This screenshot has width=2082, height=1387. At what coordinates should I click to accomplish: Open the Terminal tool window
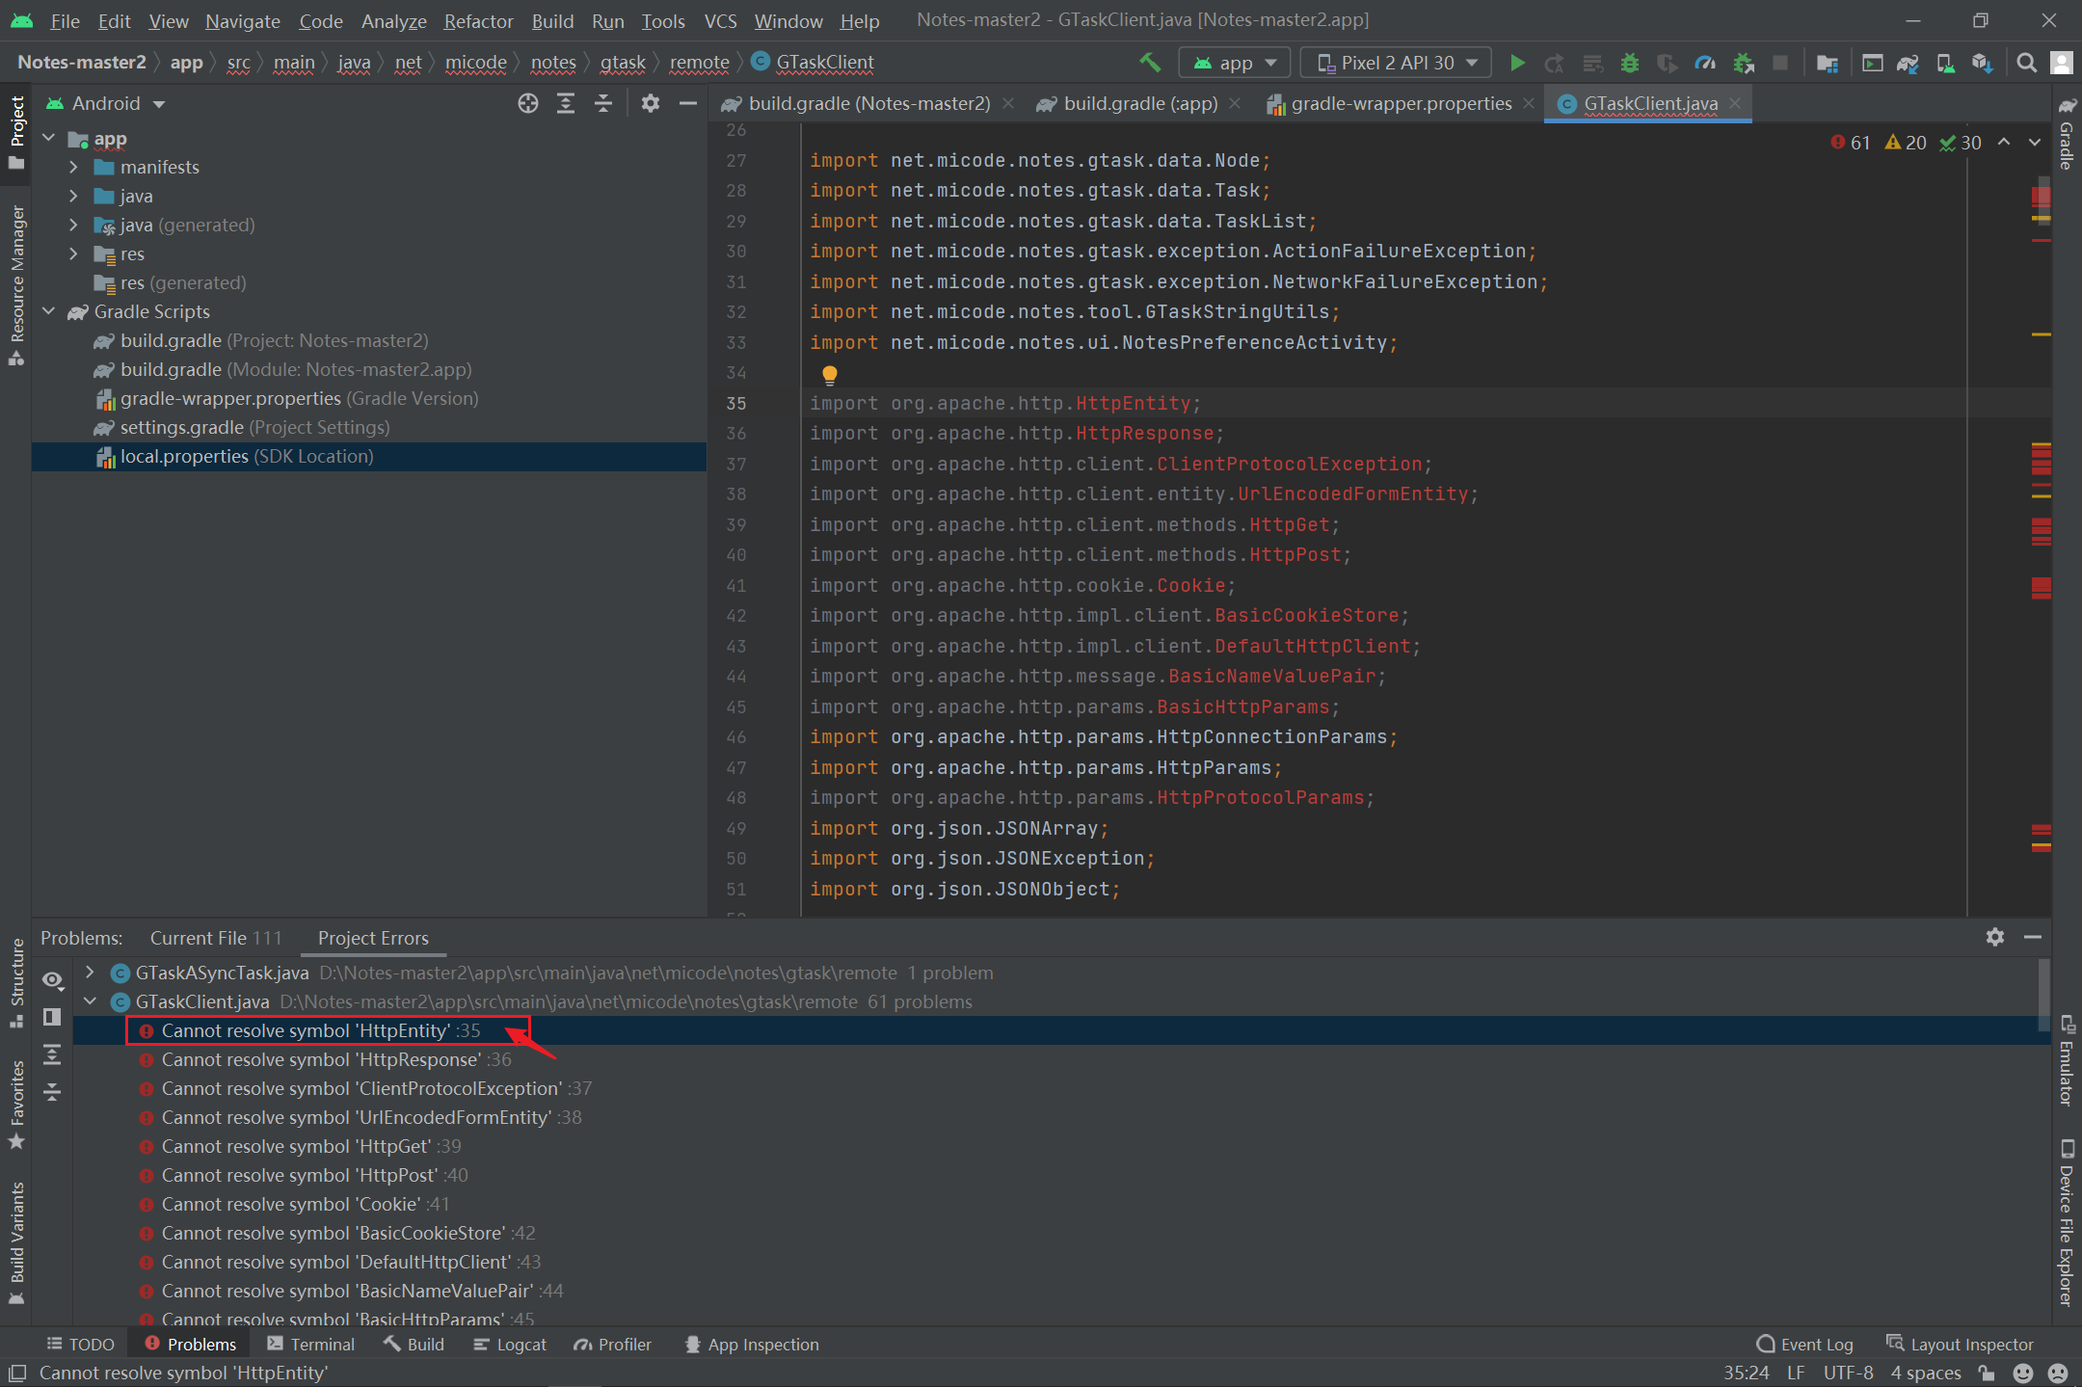tap(311, 1344)
